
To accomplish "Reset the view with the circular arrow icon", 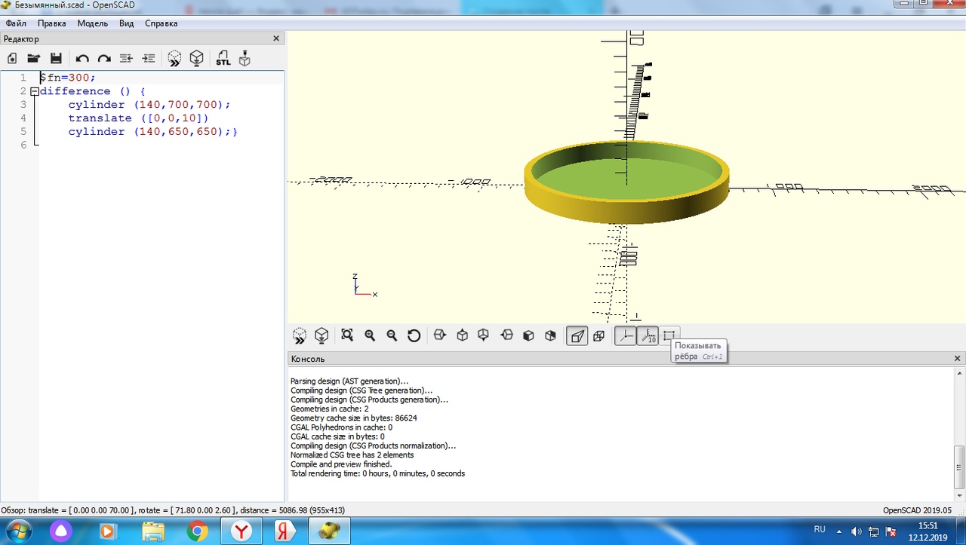I will point(414,335).
